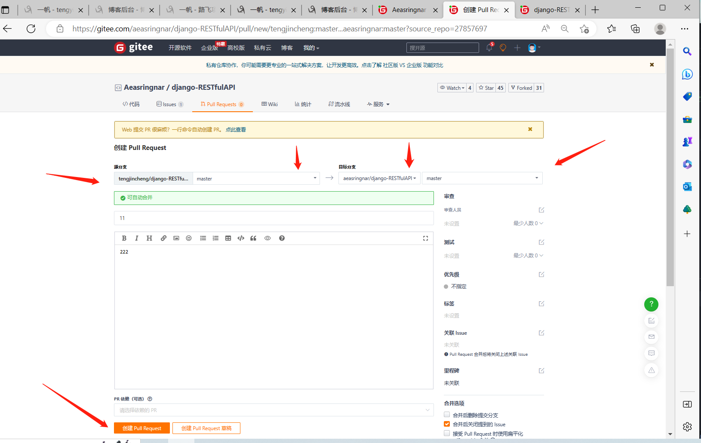The height and width of the screenshot is (443, 701).
Task: Edit the 关联 Issue setting
Action: click(x=541, y=333)
